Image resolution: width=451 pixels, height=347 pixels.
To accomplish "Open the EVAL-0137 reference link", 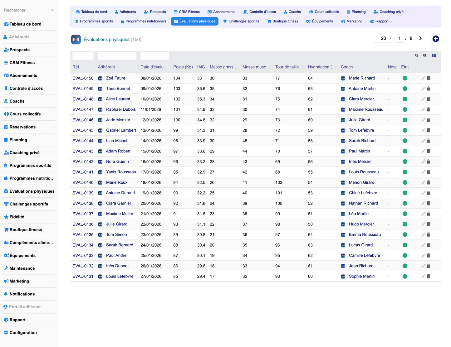I will click(x=83, y=214).
